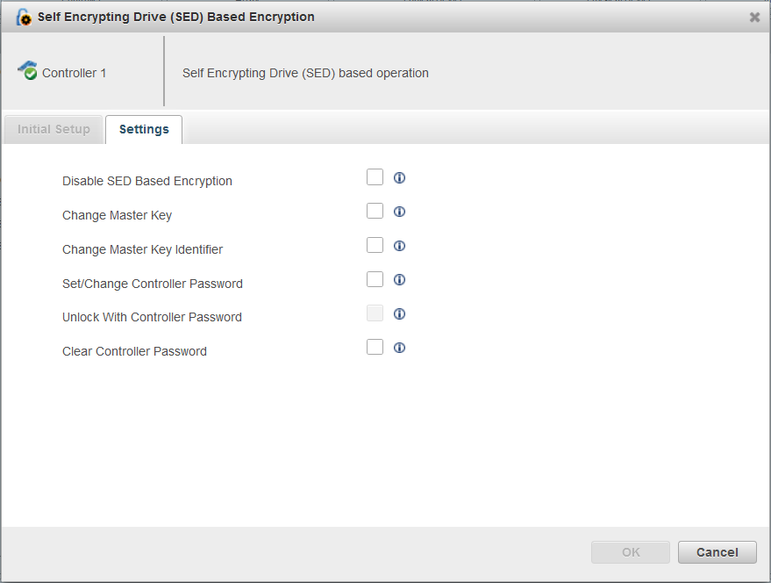
Task: Check the Change Master Key option
Action: tap(375, 210)
